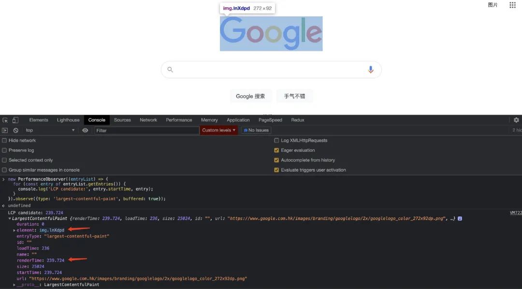Image resolution: width=522 pixels, height=289 pixels.
Task: Select the name: "" property row
Action: [27, 254]
